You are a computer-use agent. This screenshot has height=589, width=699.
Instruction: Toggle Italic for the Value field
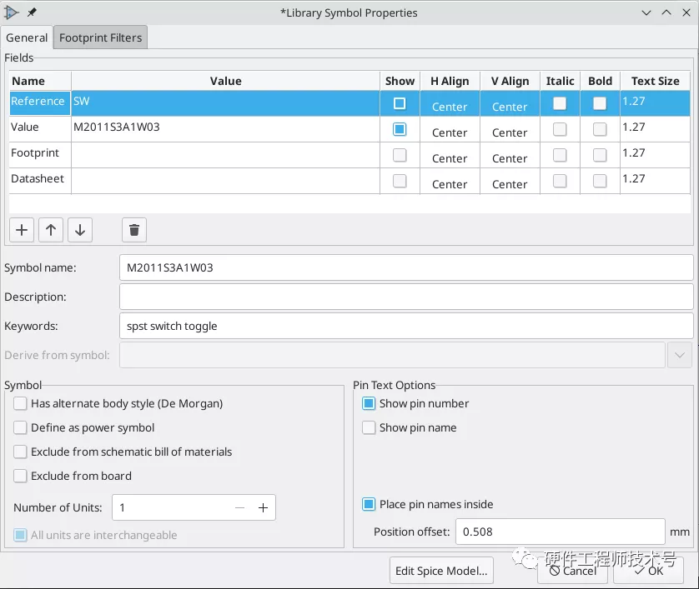point(560,129)
